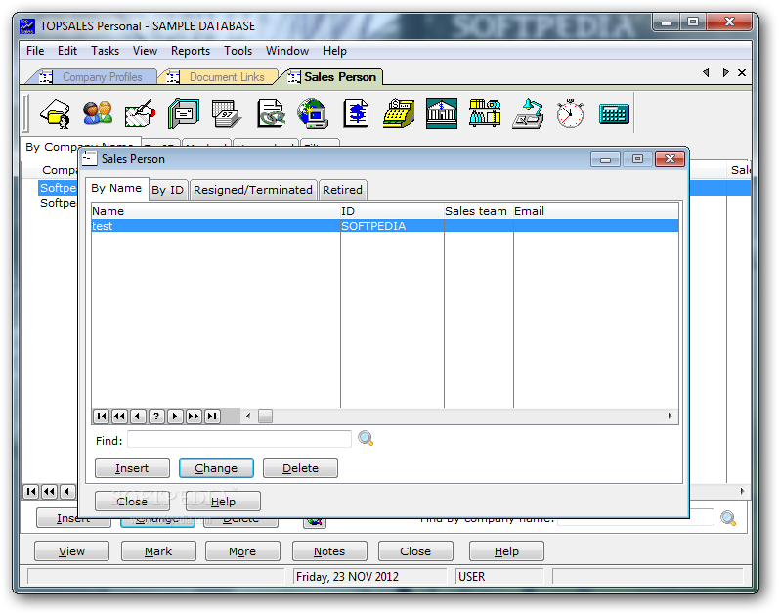The height and width of the screenshot is (614, 779).
Task: Click the globe and computer toolbar icon
Action: coord(313,113)
